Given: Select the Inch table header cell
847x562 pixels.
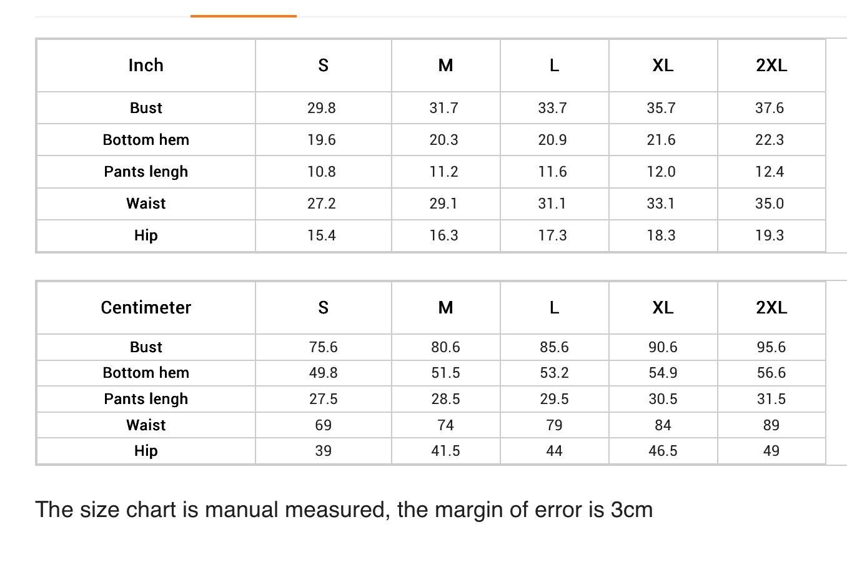Looking at the screenshot, I should pyautogui.click(x=146, y=66).
